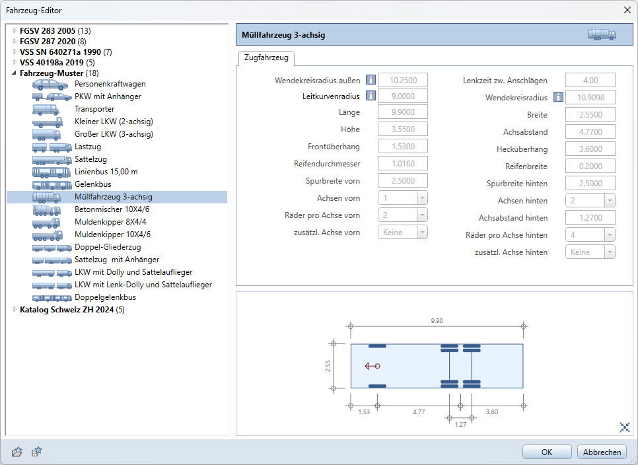Click the Spurbreite hinten field
This screenshot has width=638, height=465.
point(590,183)
